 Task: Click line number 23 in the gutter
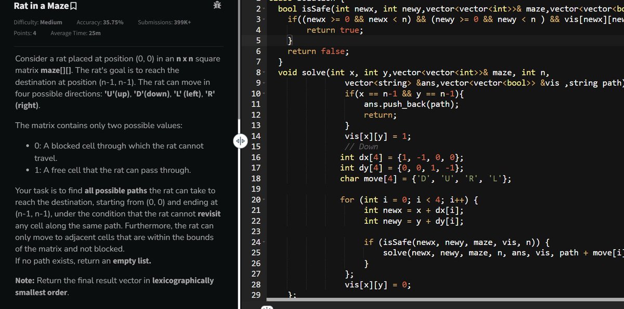255,231
